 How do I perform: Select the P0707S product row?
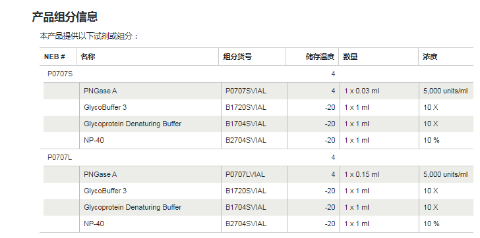point(256,74)
